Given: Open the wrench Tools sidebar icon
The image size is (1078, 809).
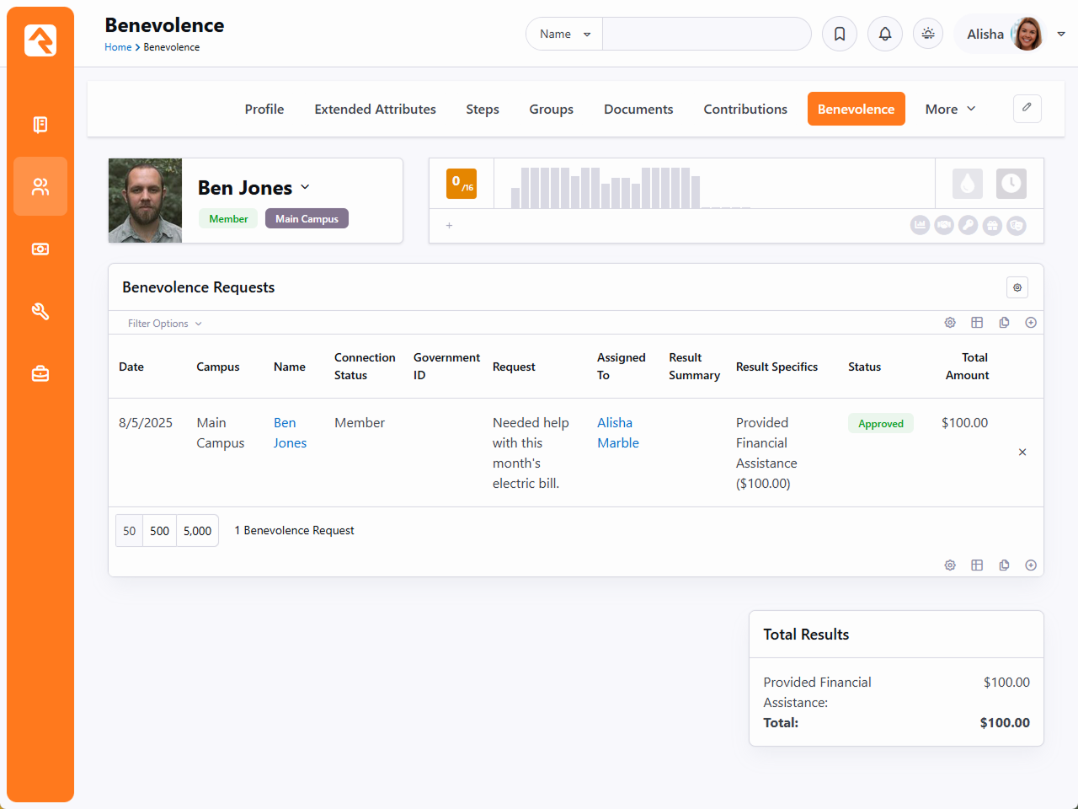Looking at the screenshot, I should pyautogui.click(x=40, y=312).
